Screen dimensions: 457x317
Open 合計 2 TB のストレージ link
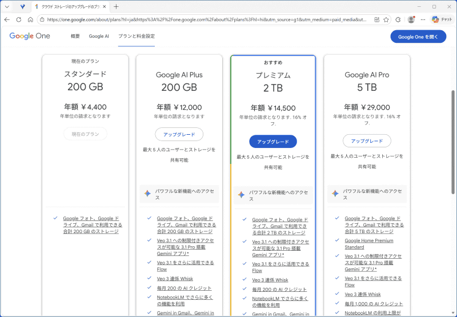point(280,226)
